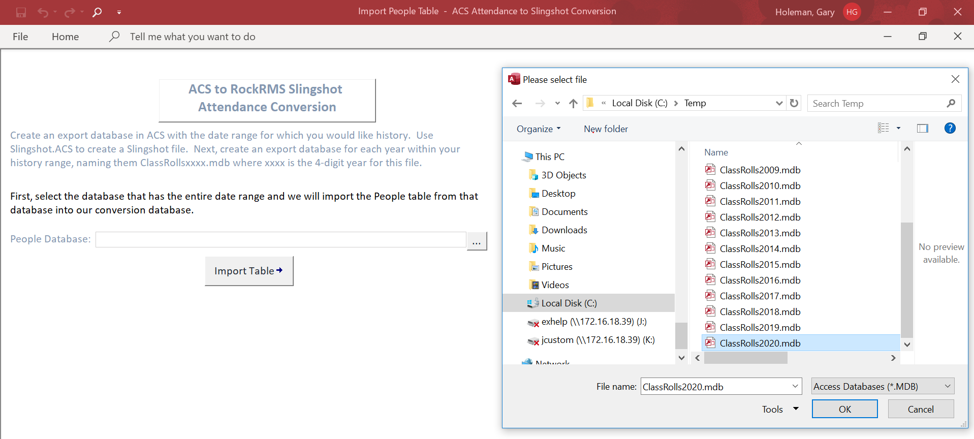Click the File name input box
The image size is (974, 439).
715,387
